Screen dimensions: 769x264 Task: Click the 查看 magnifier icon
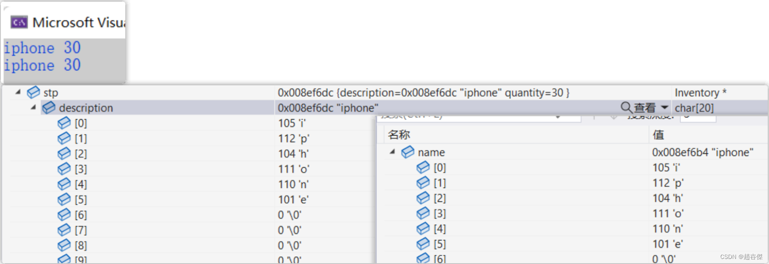[626, 107]
